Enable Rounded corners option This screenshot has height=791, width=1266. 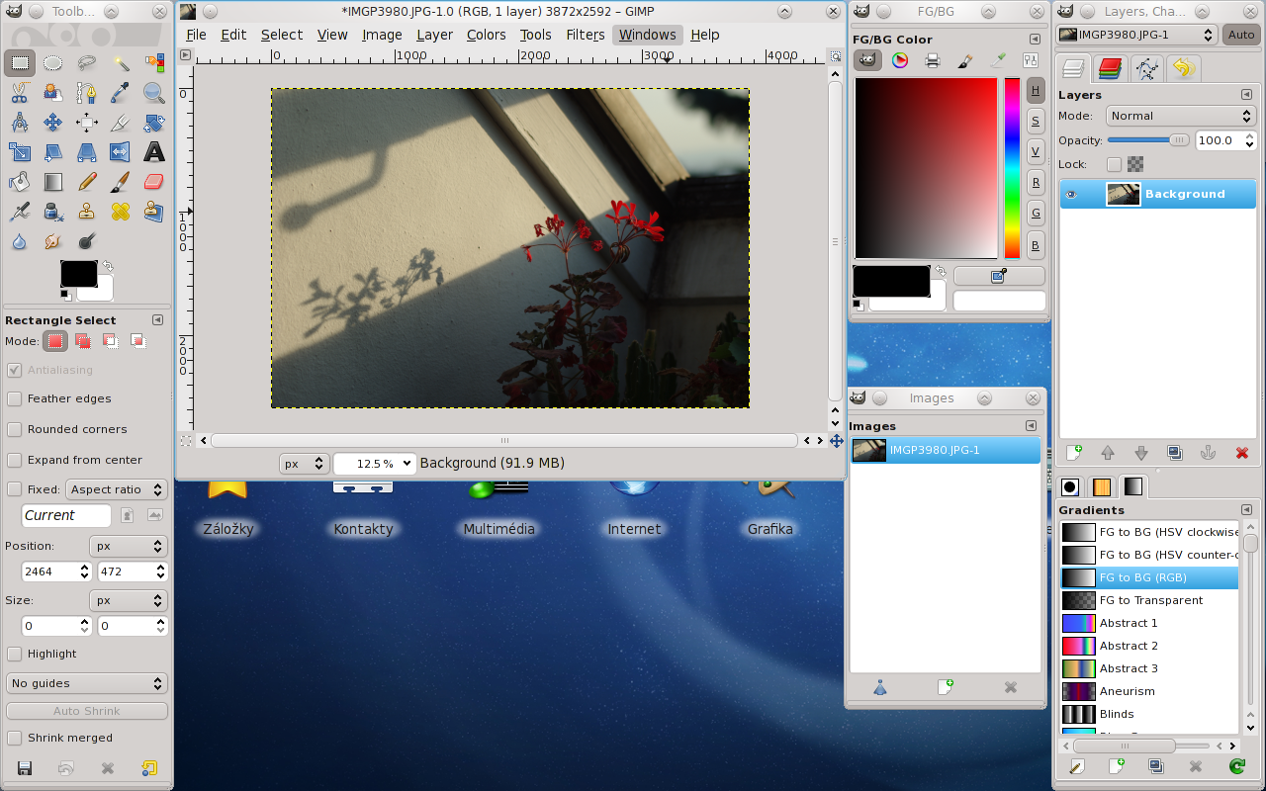[x=15, y=429]
